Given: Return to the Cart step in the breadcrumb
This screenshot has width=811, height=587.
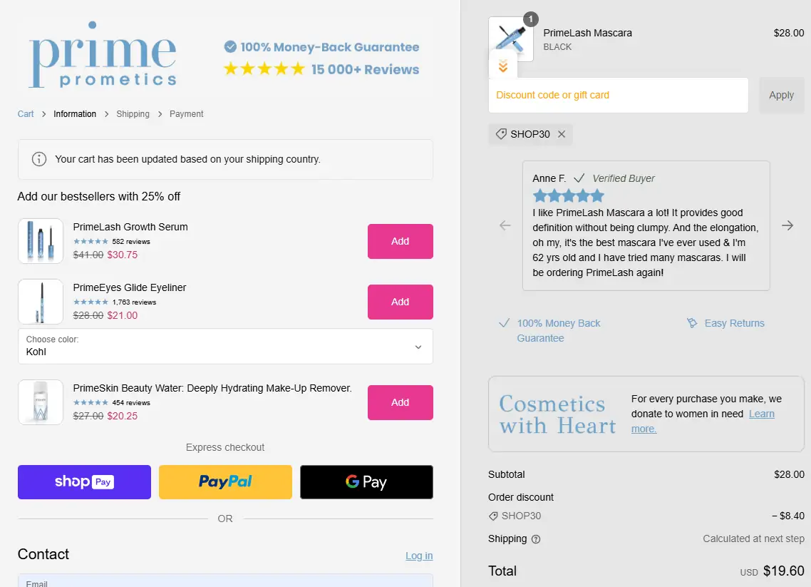Looking at the screenshot, I should point(25,113).
